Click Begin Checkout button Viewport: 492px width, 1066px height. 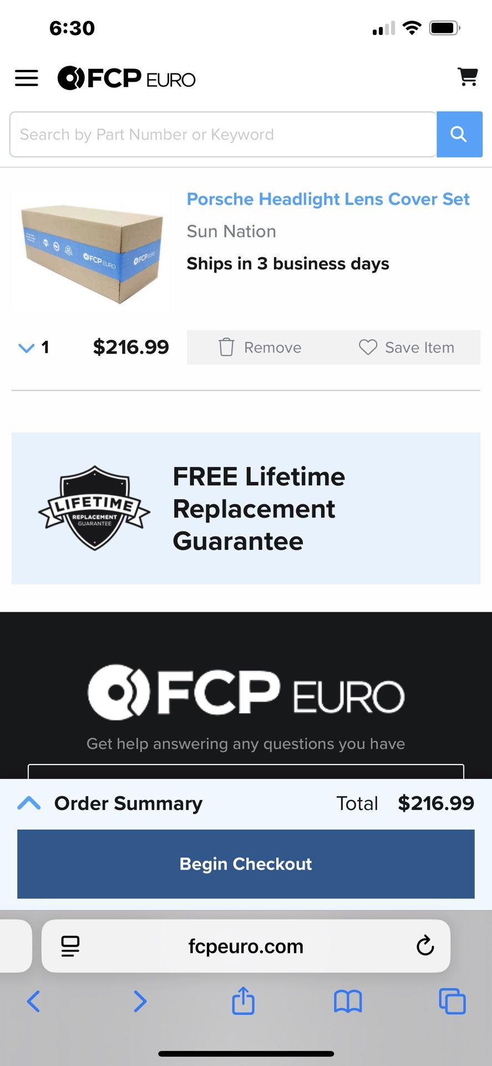tap(246, 864)
